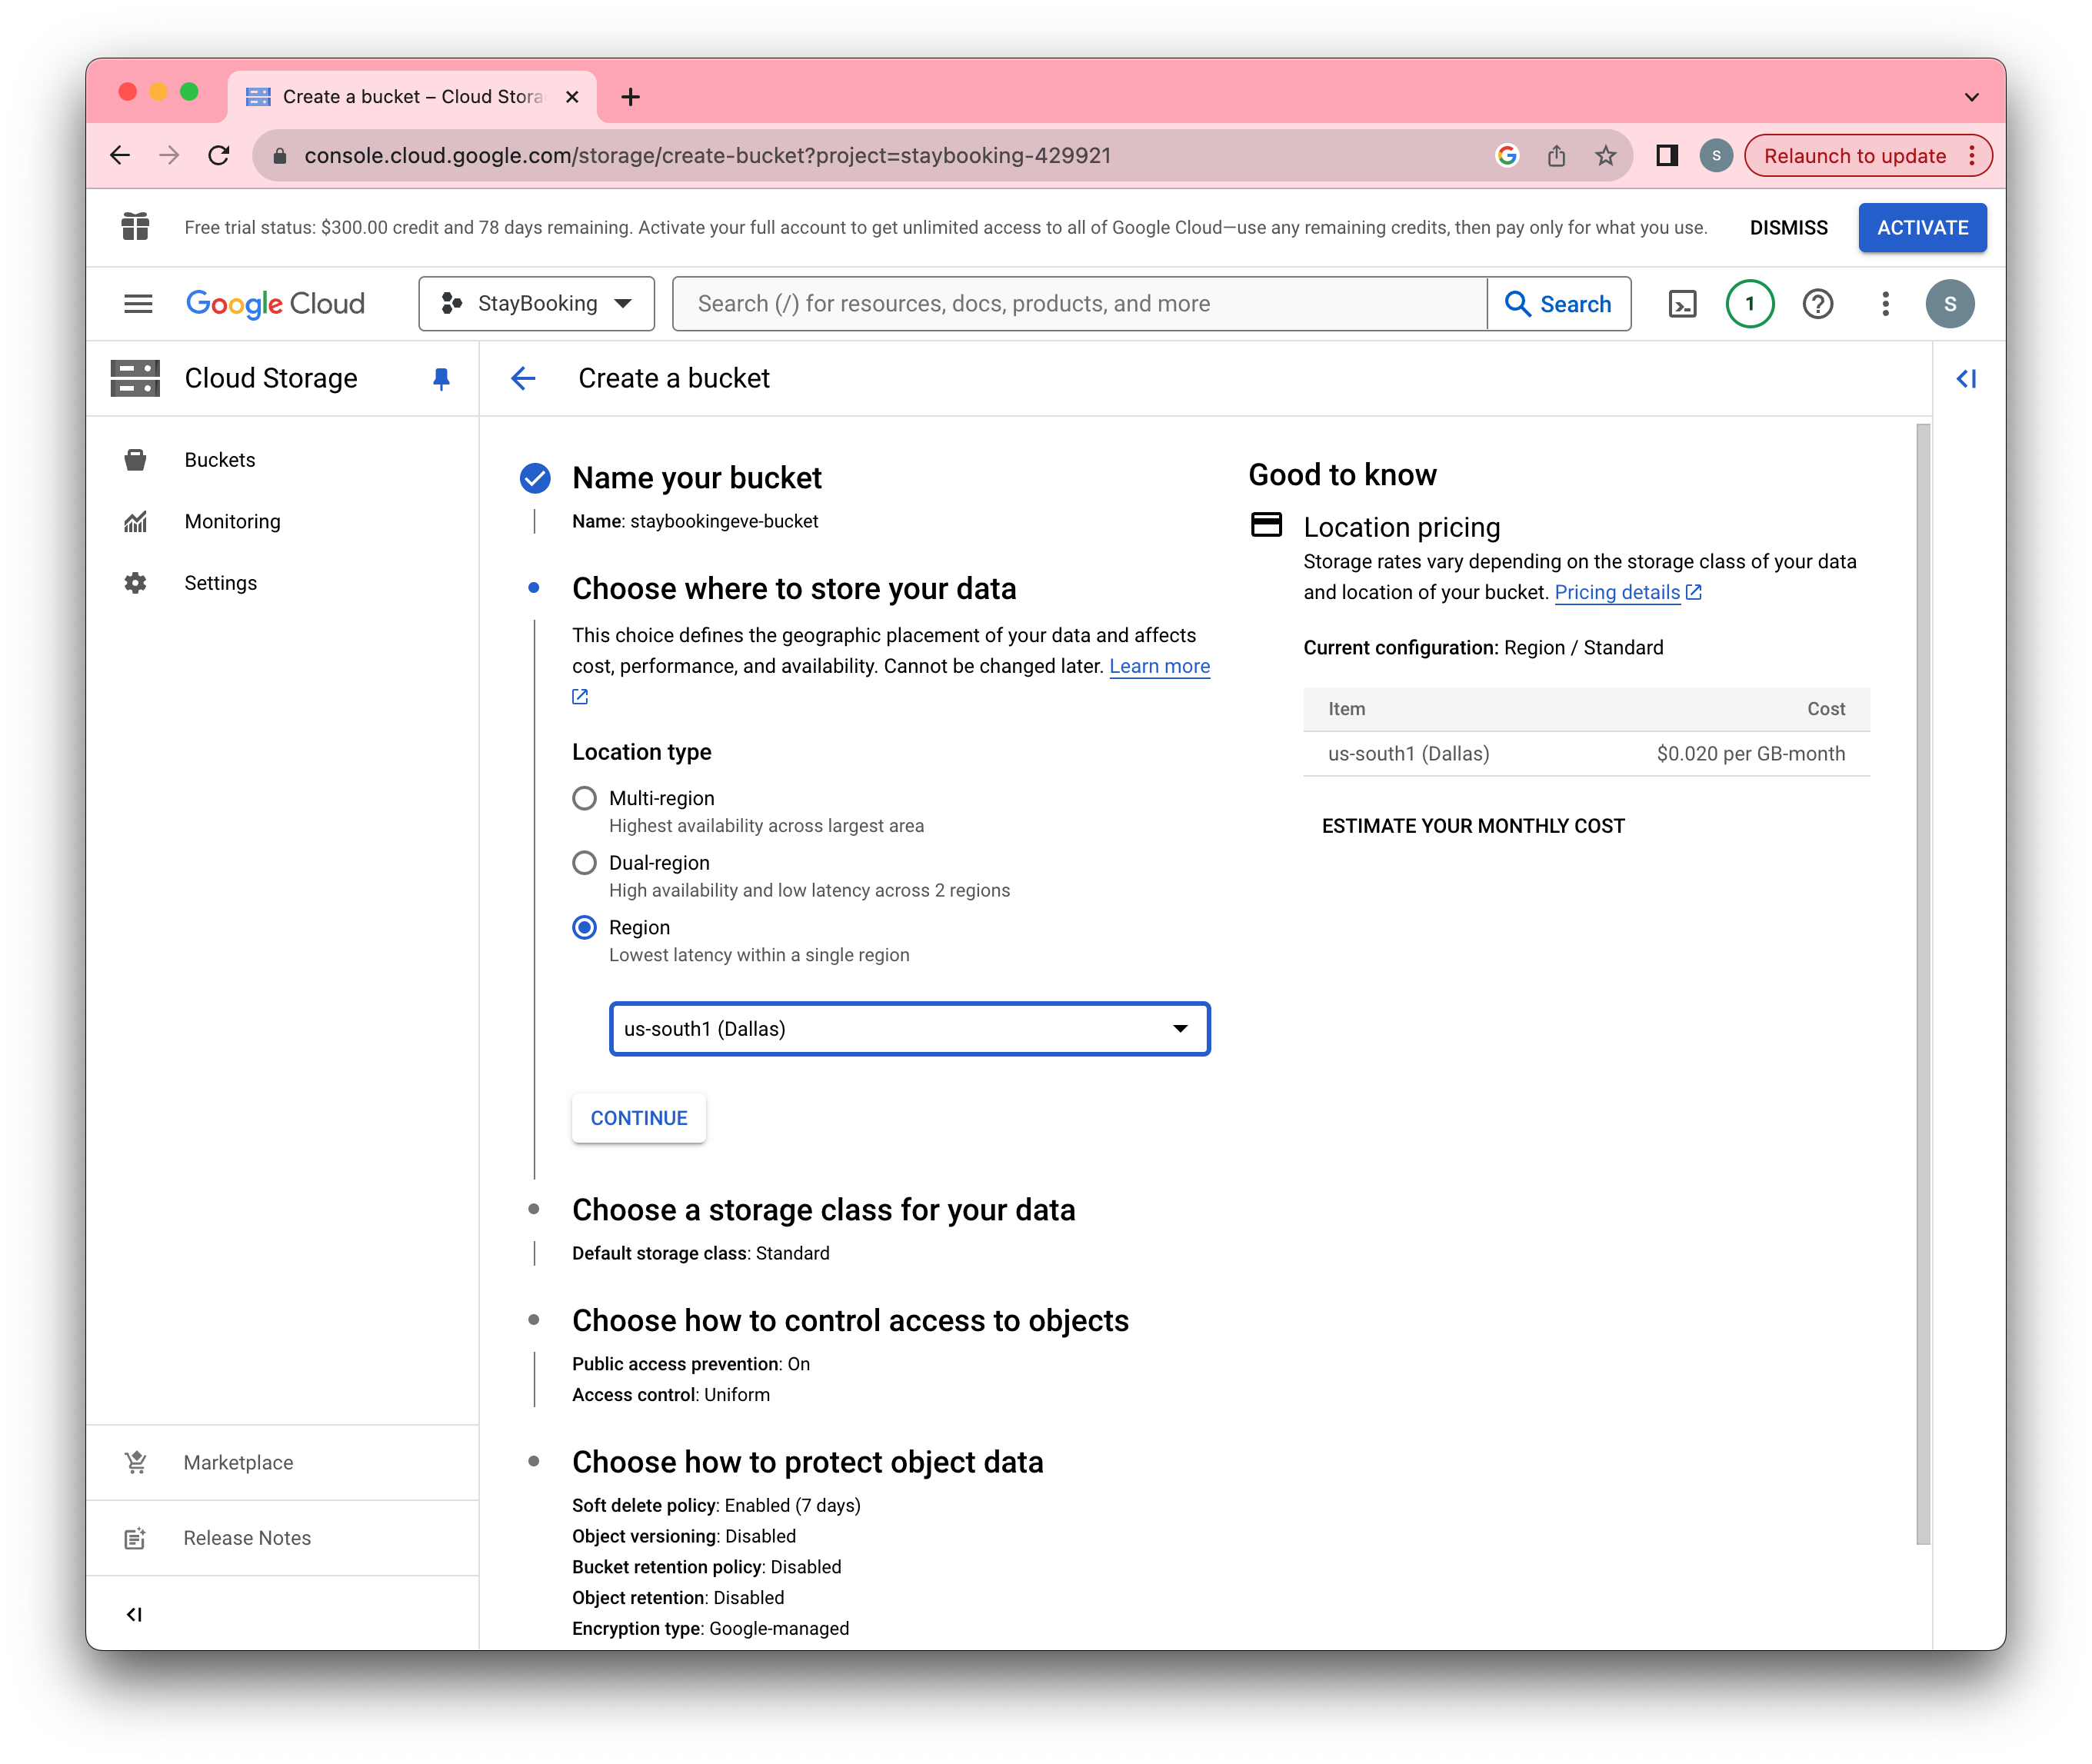Image resolution: width=2092 pixels, height=1764 pixels.
Task: Click the resources search field
Action: [1080, 303]
